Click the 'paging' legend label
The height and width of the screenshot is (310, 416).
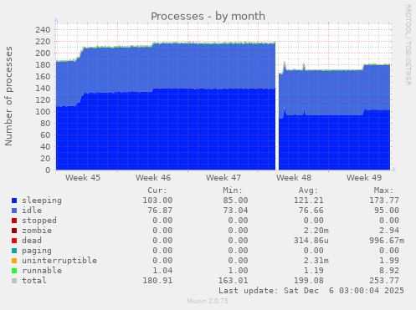[37, 251]
